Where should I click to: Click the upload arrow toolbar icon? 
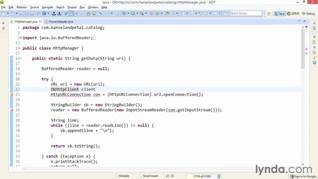[54, 13]
